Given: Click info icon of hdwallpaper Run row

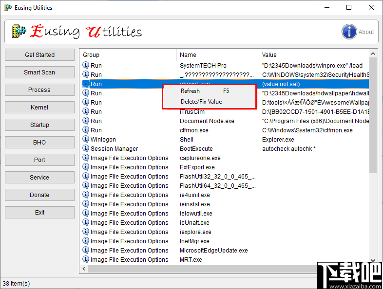Looking at the screenshot, I should [x=85, y=93].
